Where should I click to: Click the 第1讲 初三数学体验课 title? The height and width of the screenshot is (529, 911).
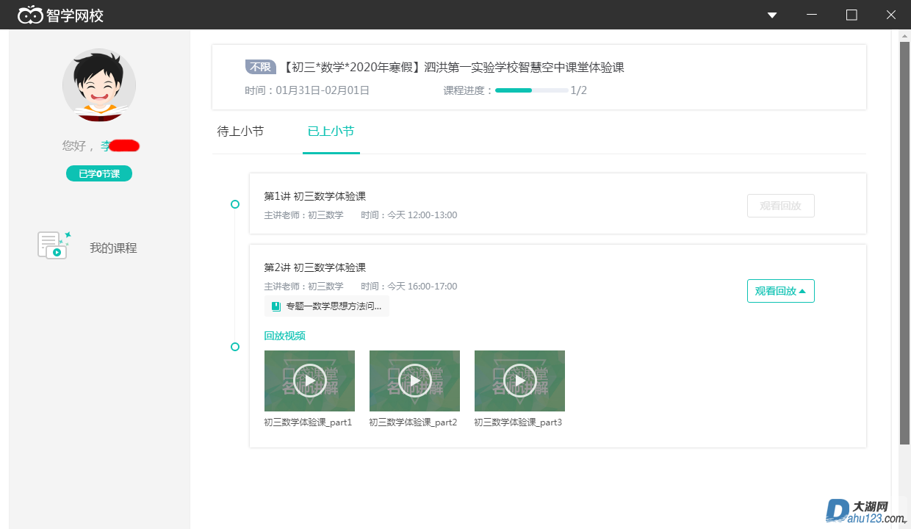[315, 196]
